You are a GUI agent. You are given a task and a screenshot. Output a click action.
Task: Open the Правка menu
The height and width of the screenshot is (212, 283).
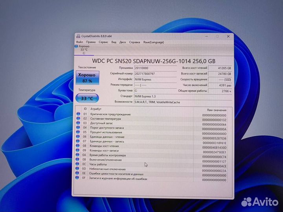tap(91, 42)
